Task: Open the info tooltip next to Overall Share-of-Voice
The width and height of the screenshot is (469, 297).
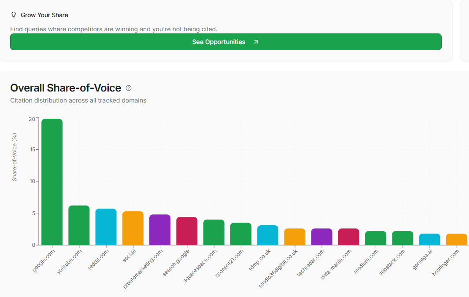Action: click(128, 88)
